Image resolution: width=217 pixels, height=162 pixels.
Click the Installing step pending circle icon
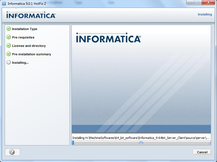tap(9, 63)
